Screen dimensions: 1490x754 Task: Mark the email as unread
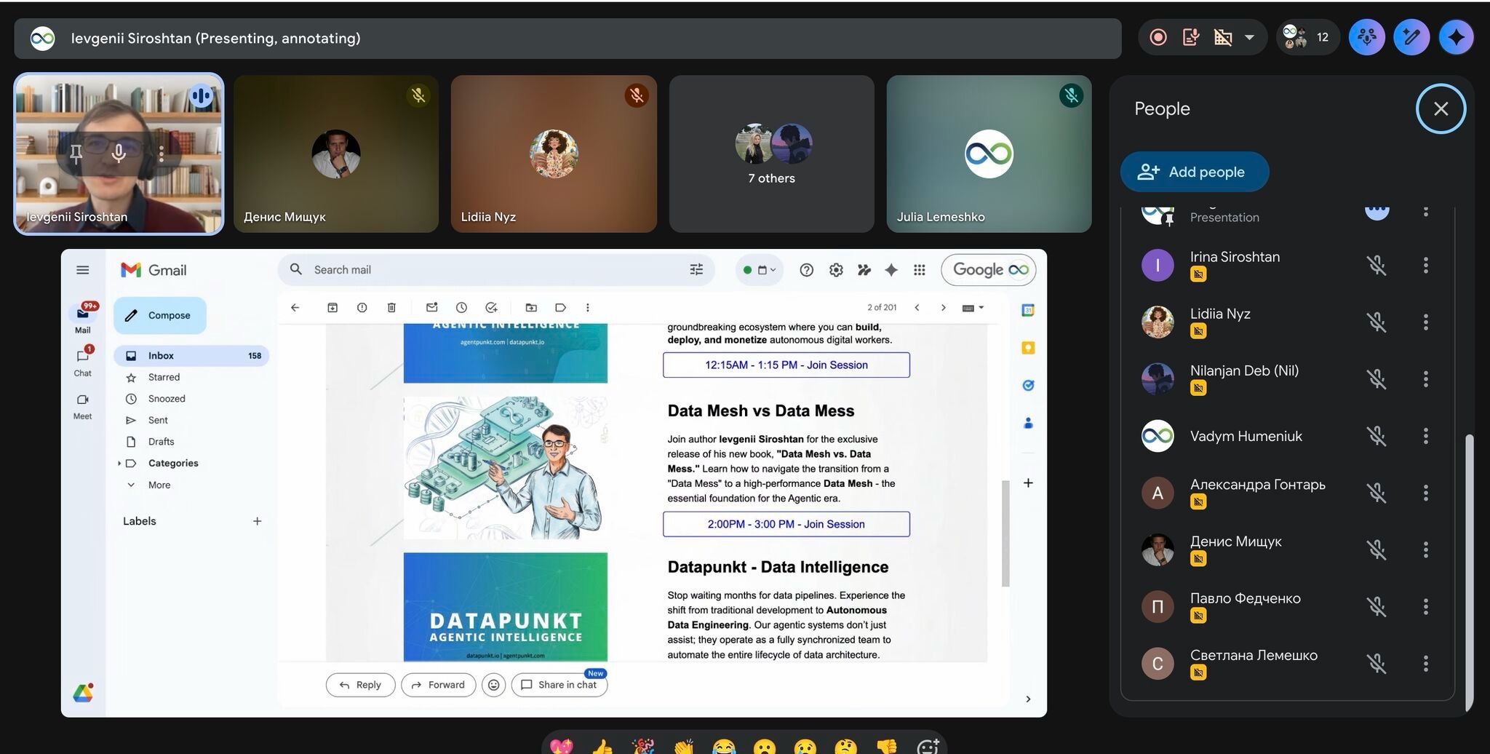tap(431, 308)
